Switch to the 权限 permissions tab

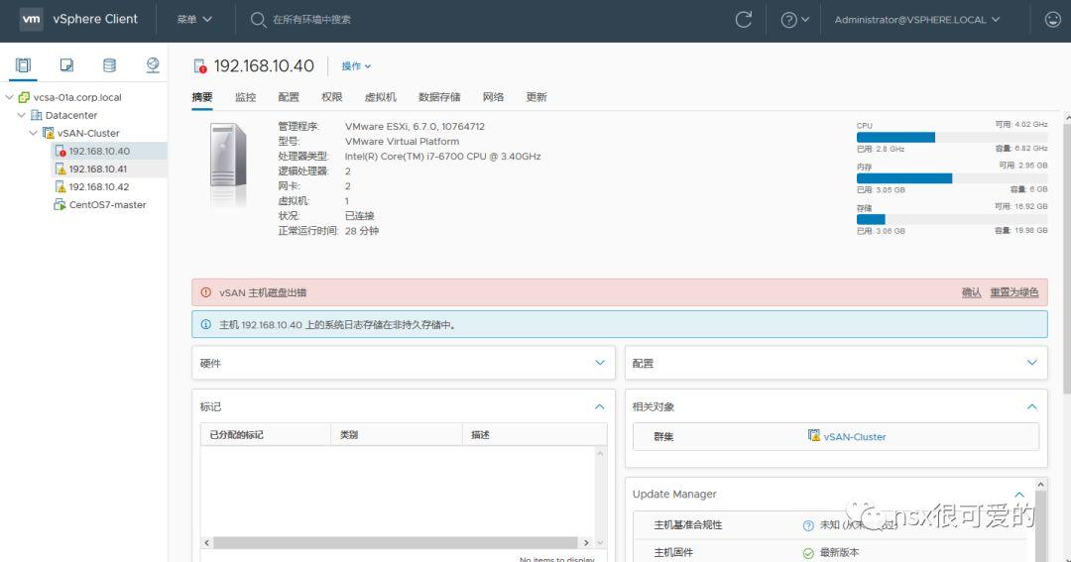331,97
